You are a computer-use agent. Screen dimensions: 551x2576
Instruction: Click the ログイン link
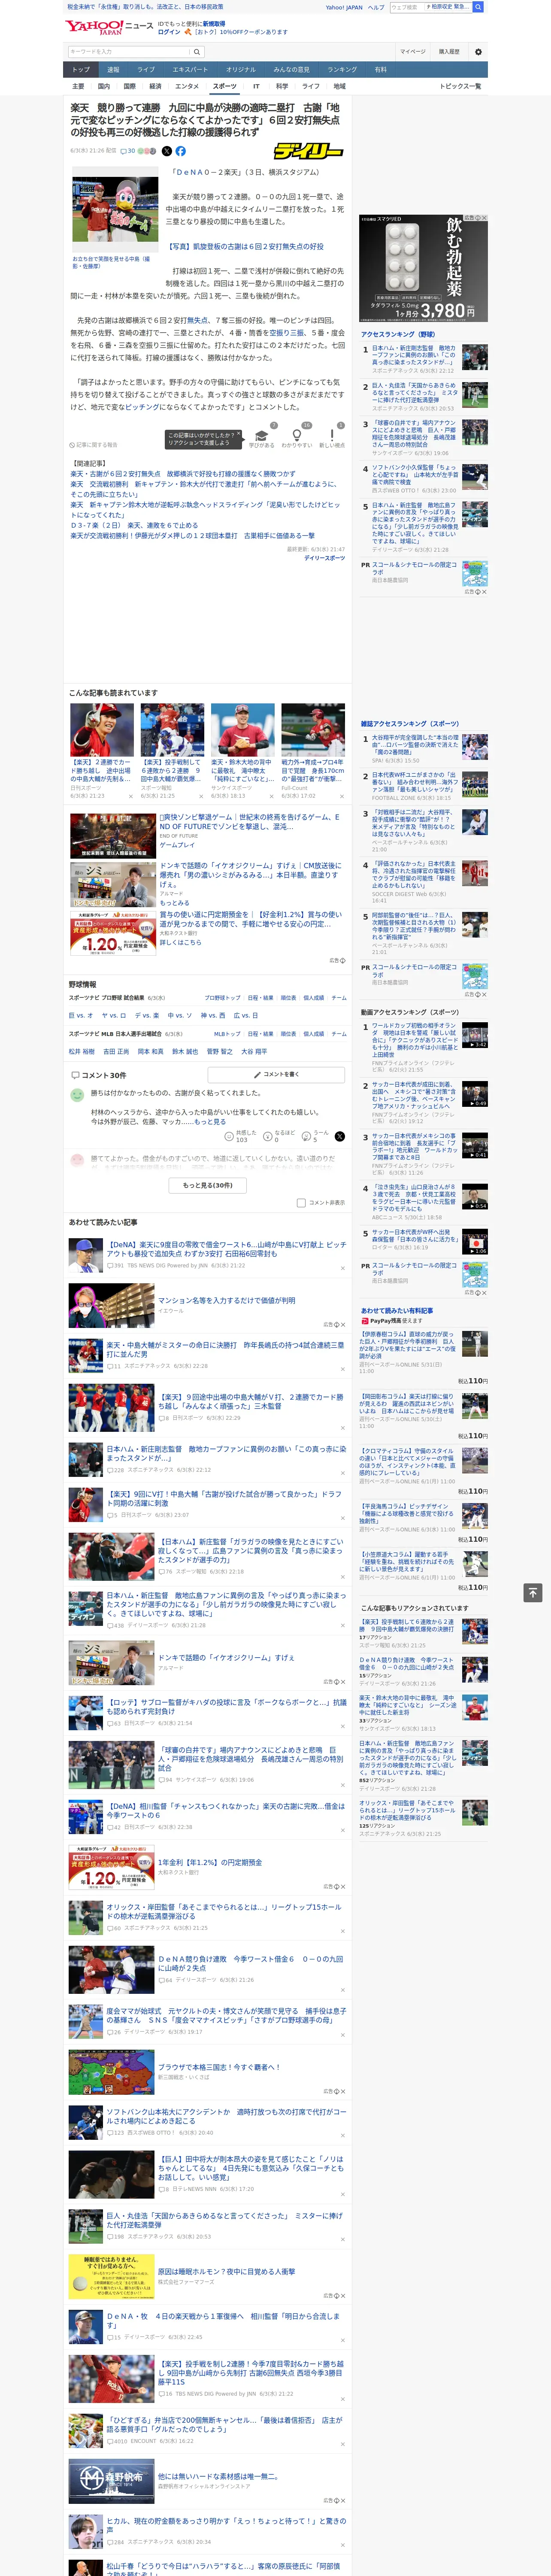169,32
